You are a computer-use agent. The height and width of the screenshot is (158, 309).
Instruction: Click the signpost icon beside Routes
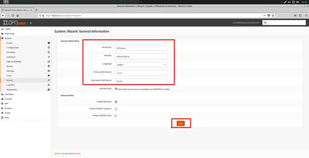[x=49, y=66]
